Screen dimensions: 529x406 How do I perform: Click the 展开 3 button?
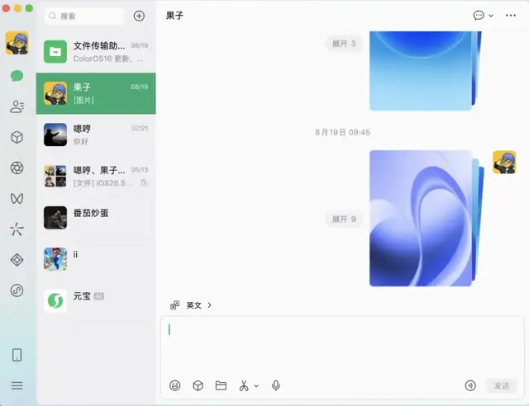coord(344,44)
